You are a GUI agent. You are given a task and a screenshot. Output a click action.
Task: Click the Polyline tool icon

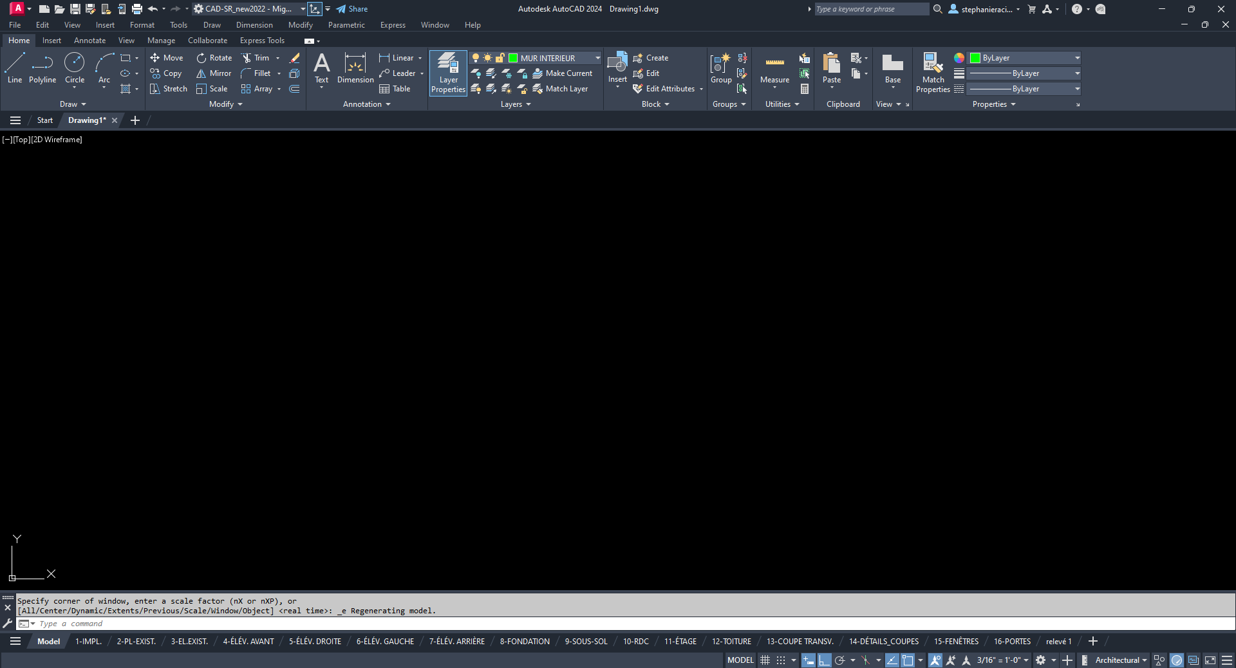pyautogui.click(x=42, y=63)
